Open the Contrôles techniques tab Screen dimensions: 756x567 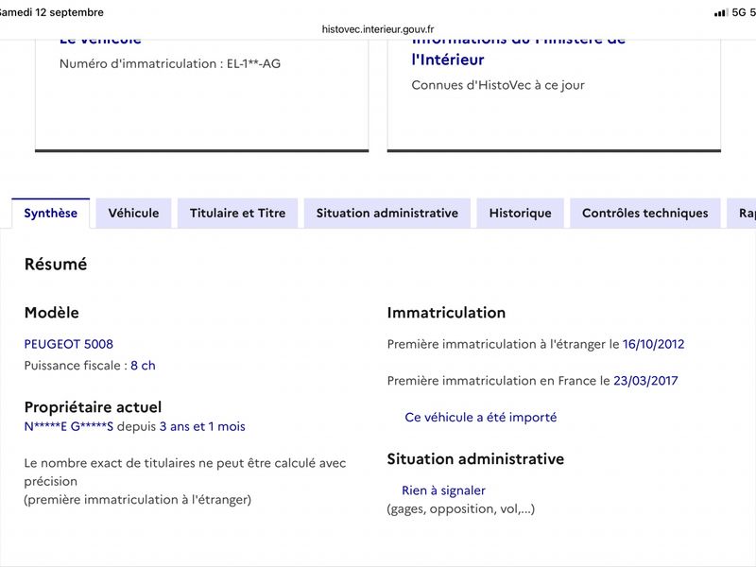point(645,214)
